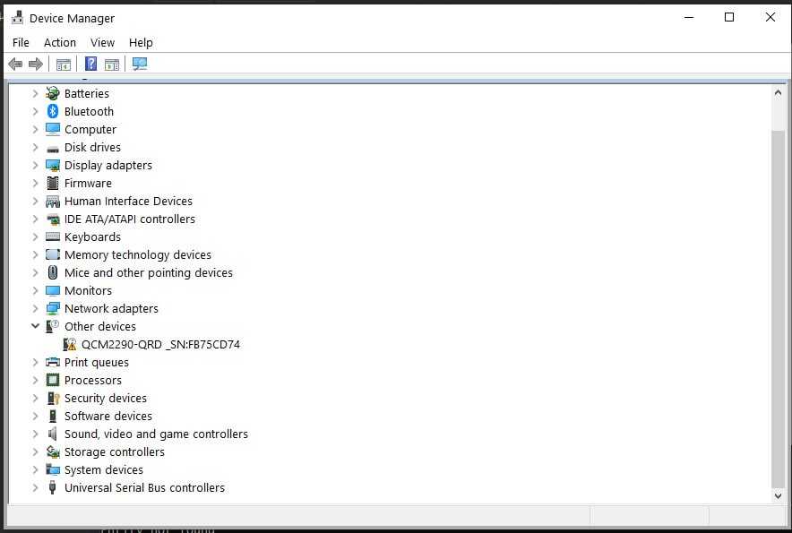Click the warning icon beside QCM2290-QRD device
Screen dimensions: 792x533
click(70, 344)
